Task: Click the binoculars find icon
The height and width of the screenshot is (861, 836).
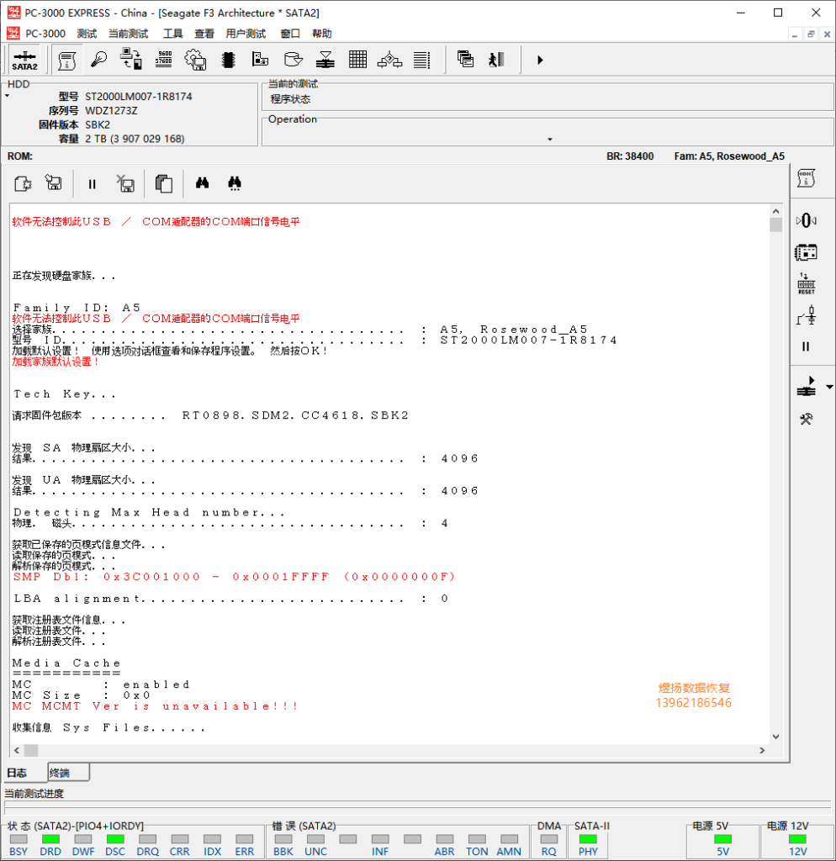Action: 202,182
